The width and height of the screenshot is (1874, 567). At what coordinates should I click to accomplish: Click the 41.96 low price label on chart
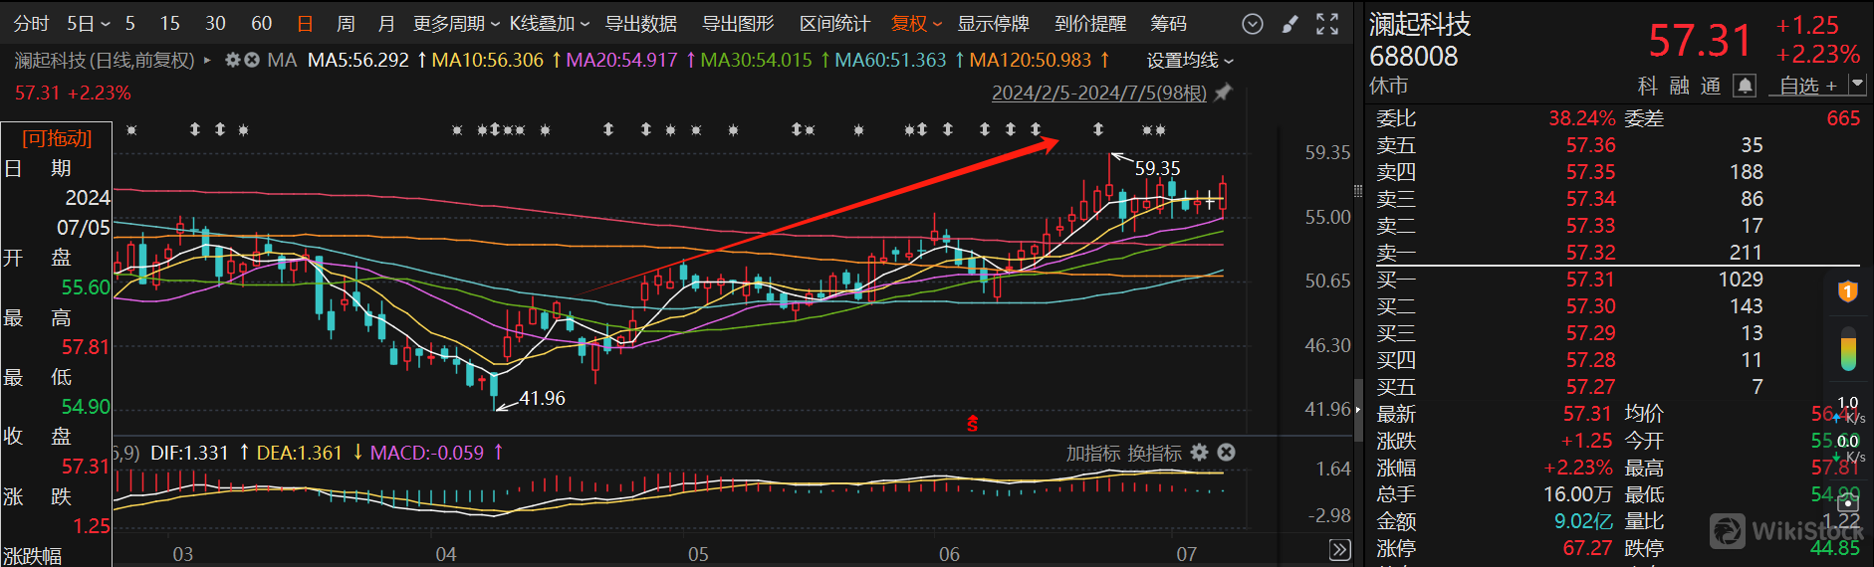[x=542, y=398]
